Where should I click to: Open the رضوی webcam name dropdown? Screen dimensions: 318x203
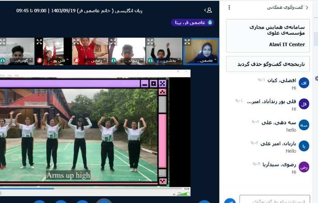click(x=132, y=60)
